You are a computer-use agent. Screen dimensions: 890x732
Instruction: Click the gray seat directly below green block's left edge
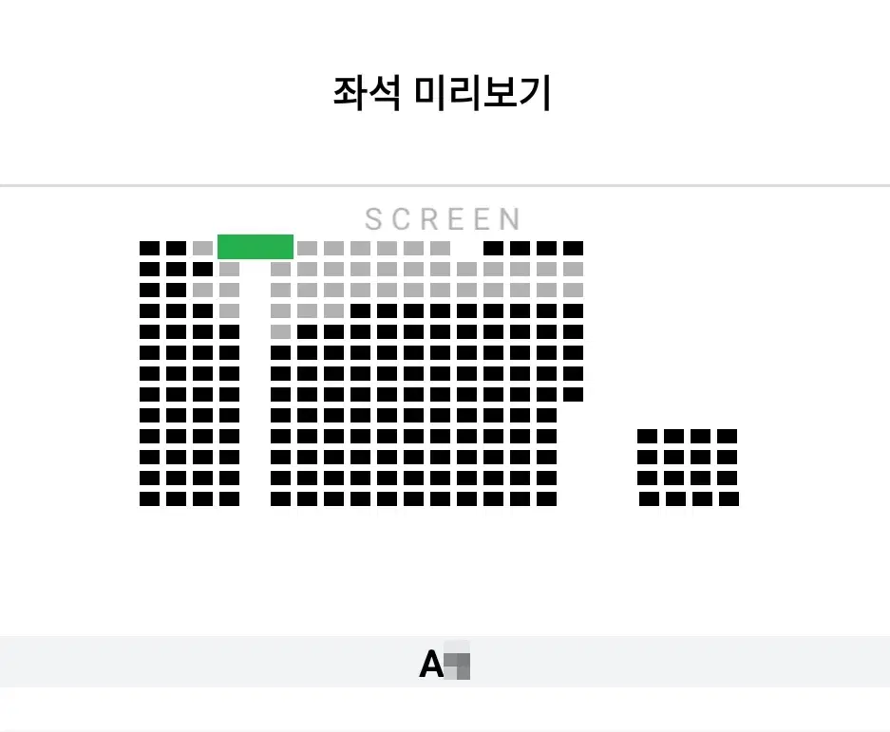click(x=229, y=269)
